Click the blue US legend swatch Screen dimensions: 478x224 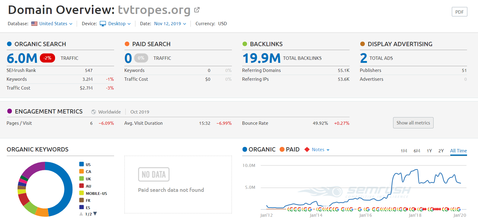click(x=82, y=164)
